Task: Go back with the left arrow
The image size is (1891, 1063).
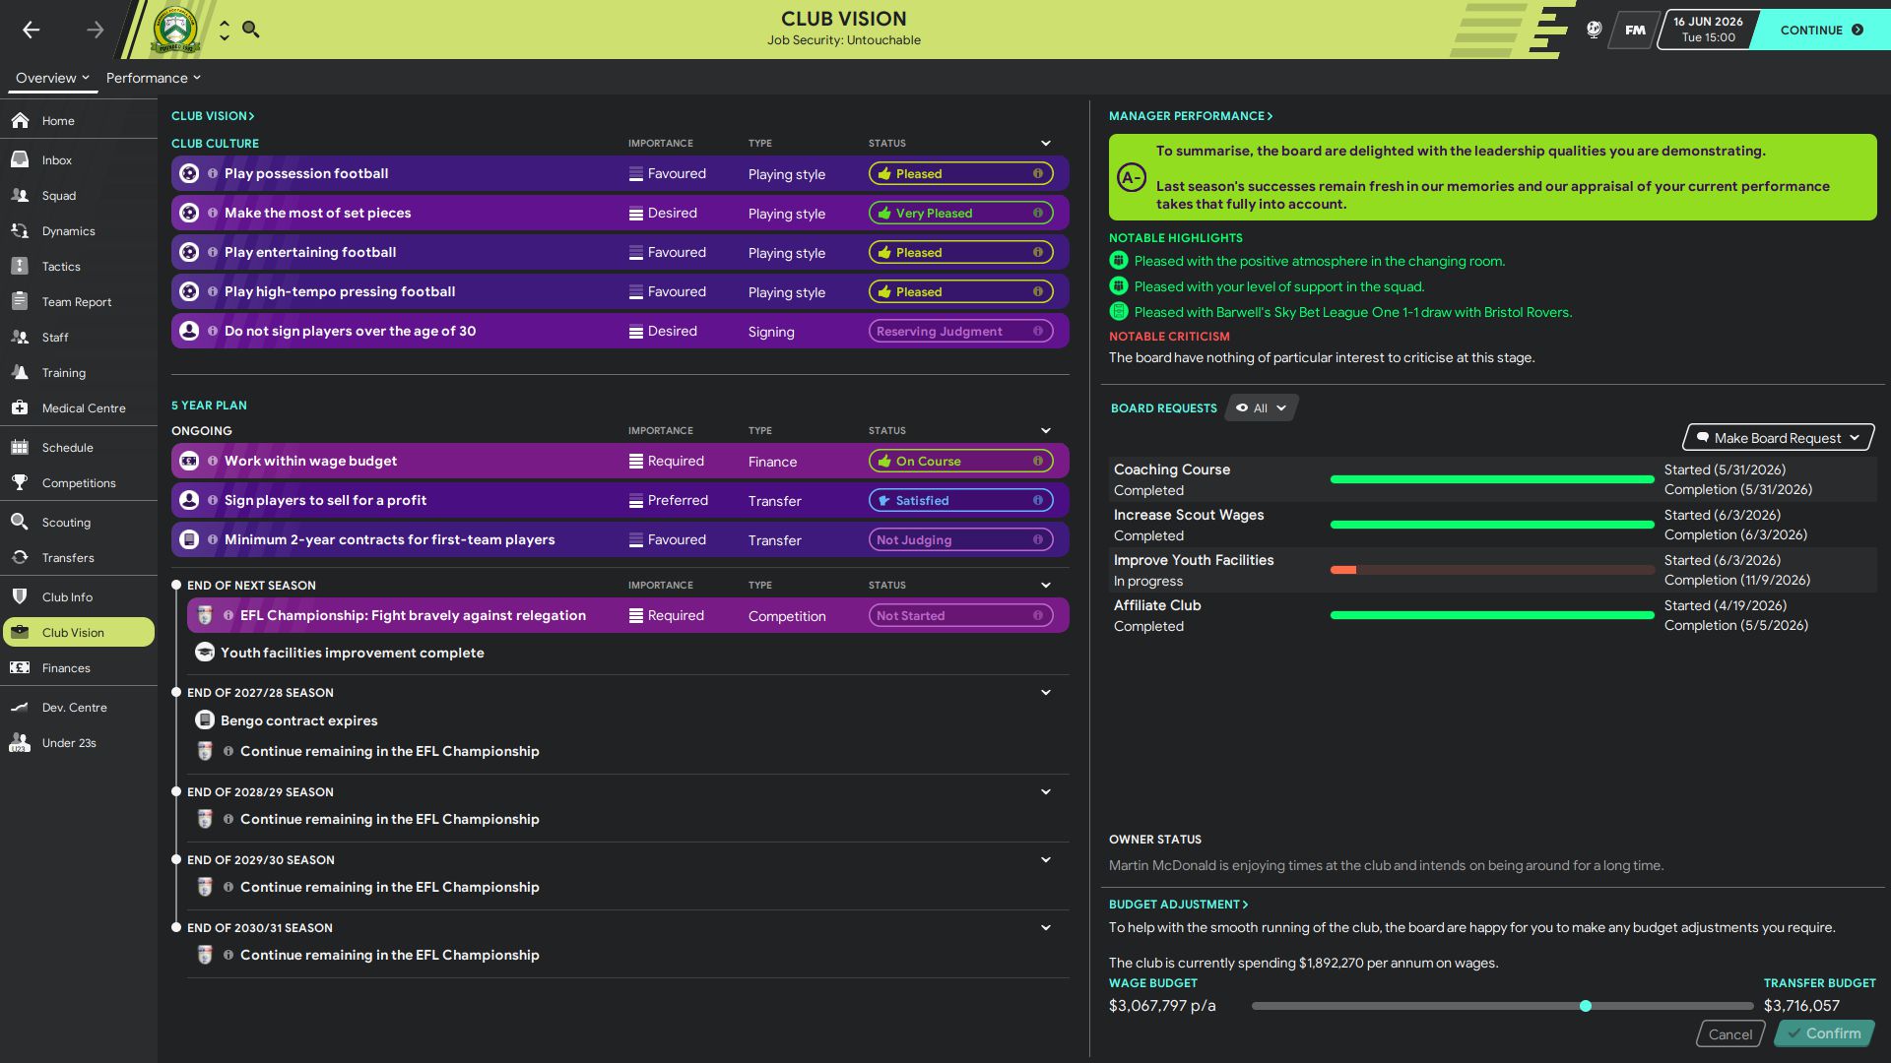Action: point(32,30)
